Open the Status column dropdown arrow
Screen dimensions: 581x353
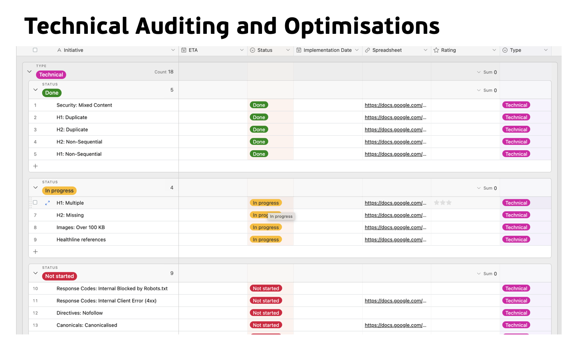288,50
